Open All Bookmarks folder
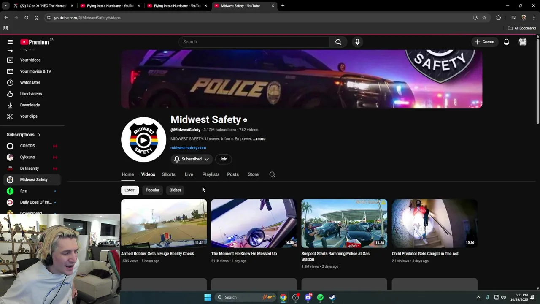 (522, 28)
